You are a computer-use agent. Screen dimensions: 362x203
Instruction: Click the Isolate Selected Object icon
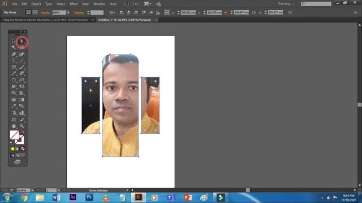pos(290,12)
